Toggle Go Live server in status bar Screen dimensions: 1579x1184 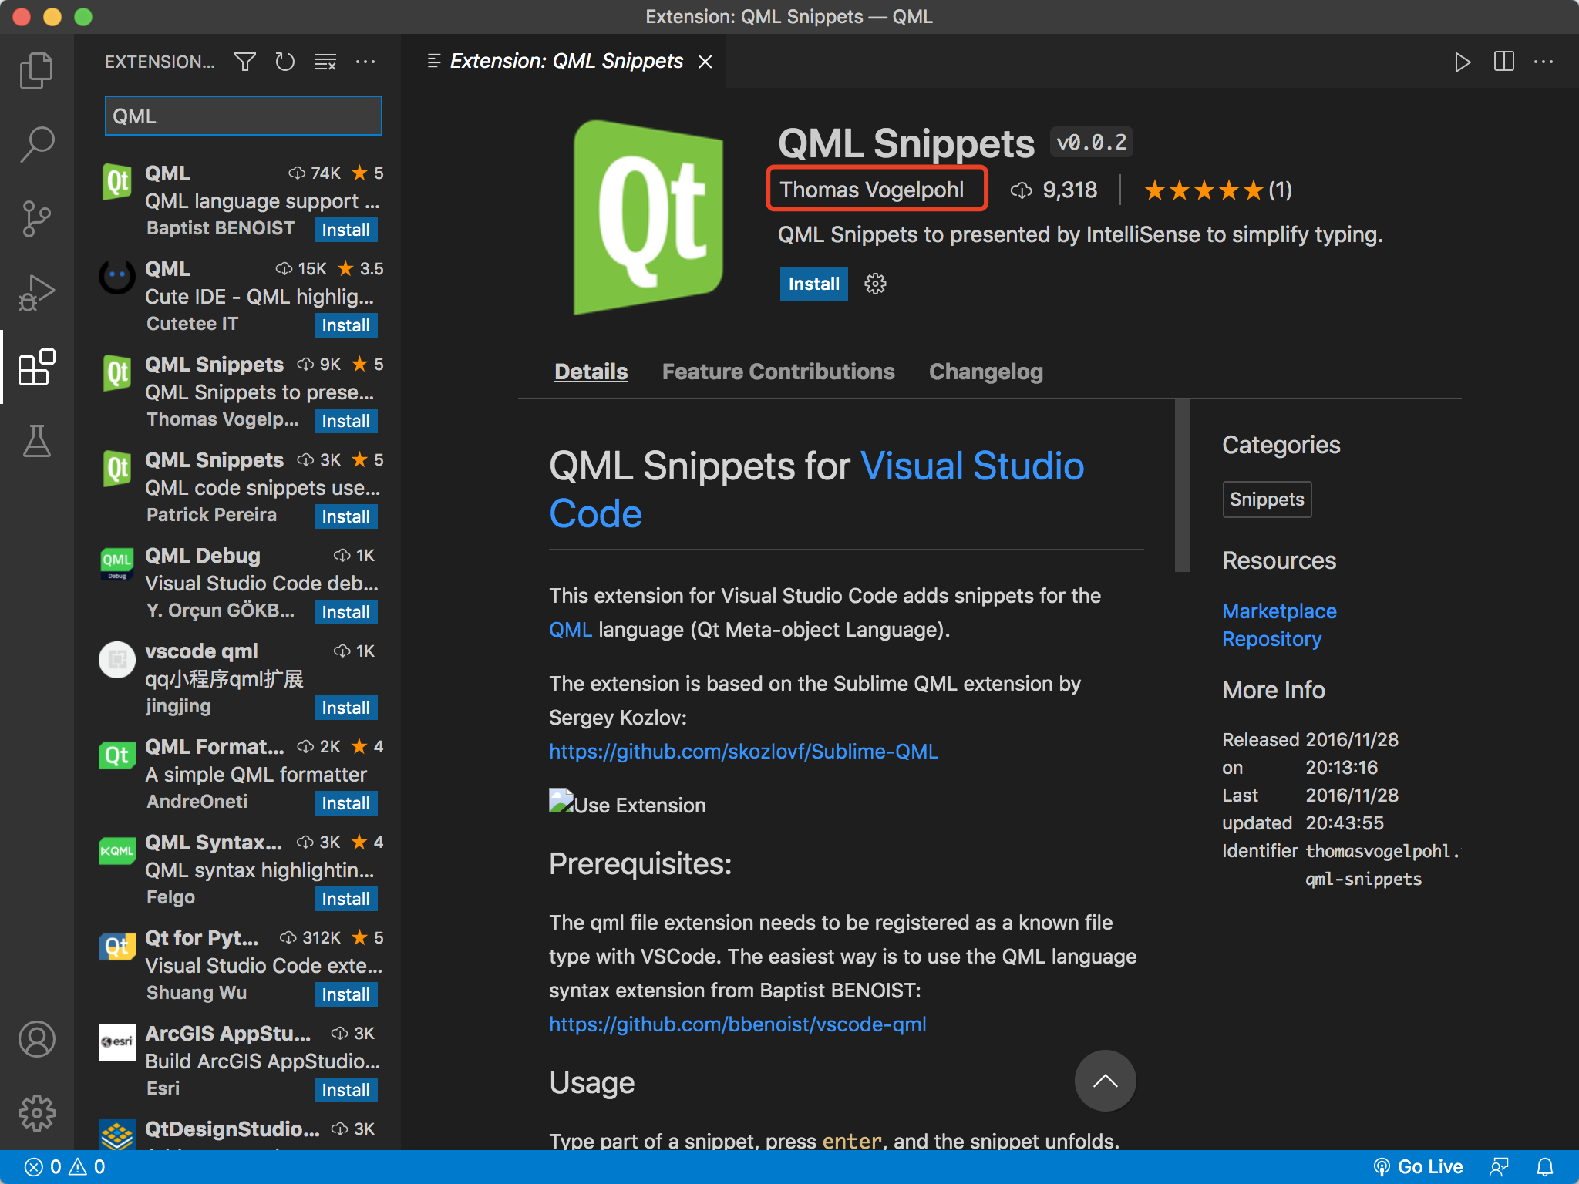(x=1419, y=1167)
